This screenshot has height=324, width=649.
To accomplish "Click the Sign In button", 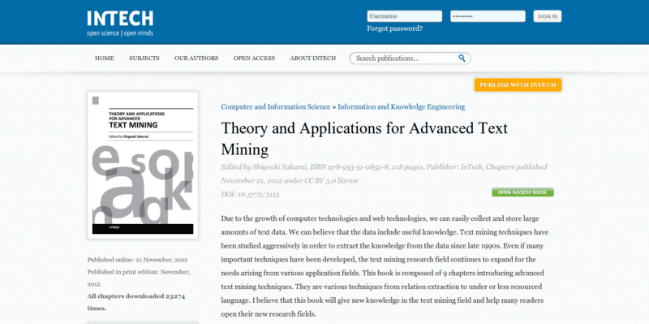I will click(547, 16).
